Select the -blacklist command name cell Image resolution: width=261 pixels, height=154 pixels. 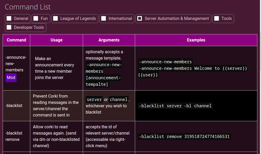pyautogui.click(x=14, y=106)
